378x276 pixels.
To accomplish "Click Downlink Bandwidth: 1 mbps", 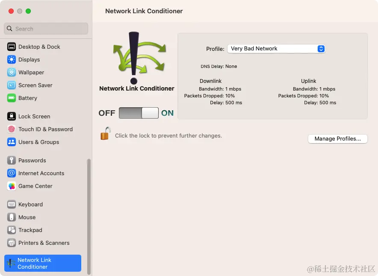I will click(220, 89).
